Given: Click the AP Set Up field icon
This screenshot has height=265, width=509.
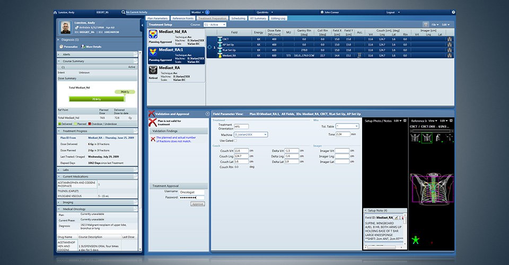Looking at the screenshot, I should 220,45.
